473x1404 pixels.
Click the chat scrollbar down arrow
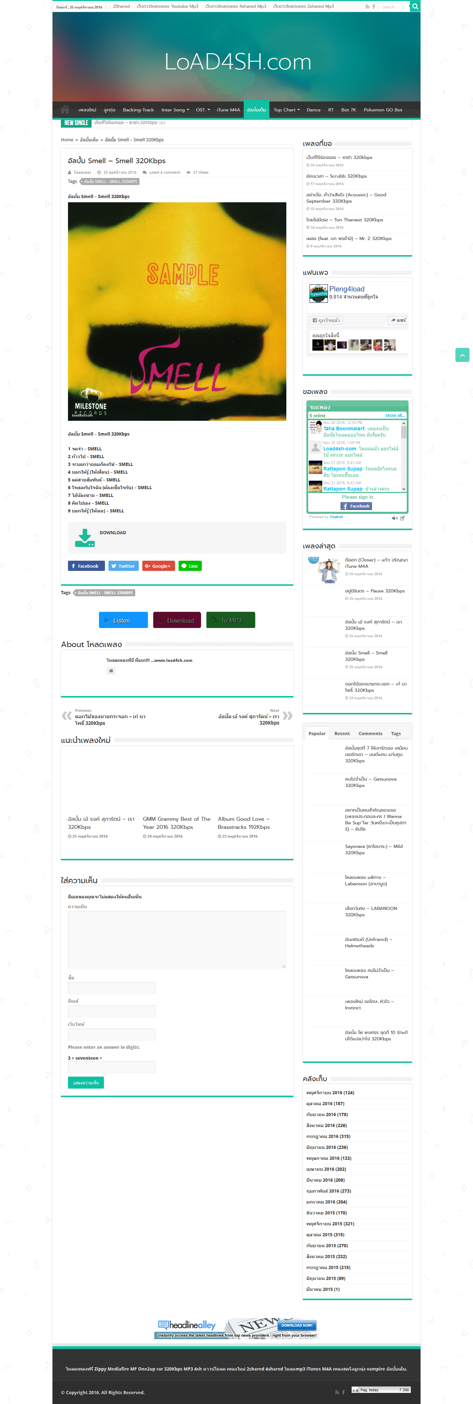tap(404, 489)
